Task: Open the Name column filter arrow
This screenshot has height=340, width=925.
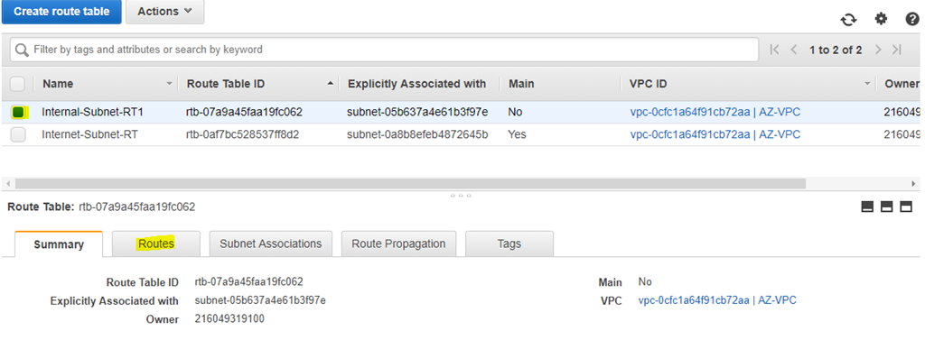Action: tap(170, 84)
